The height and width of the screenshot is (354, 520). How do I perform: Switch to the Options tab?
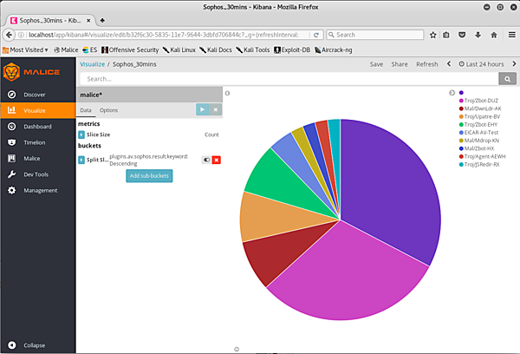tap(108, 111)
